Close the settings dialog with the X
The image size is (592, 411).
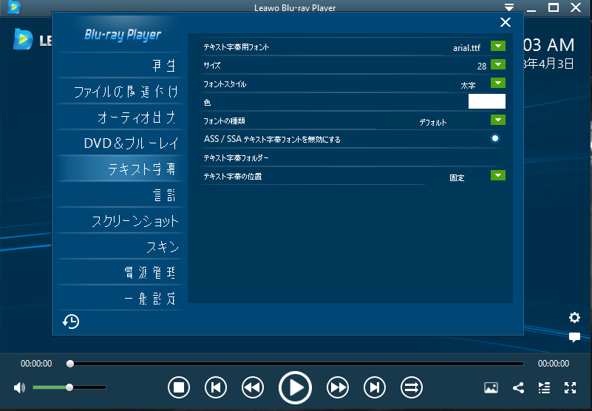[x=506, y=22]
